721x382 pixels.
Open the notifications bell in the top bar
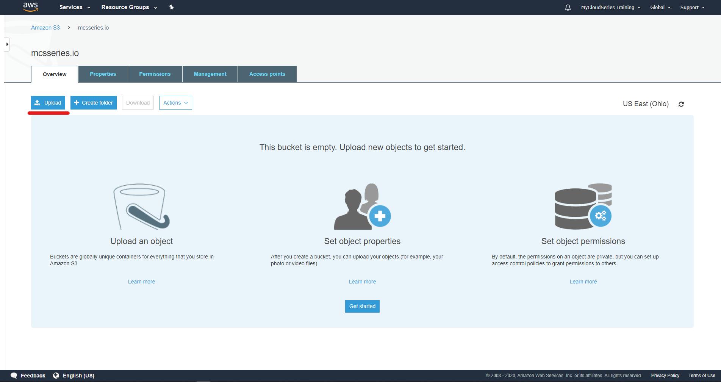tap(567, 7)
